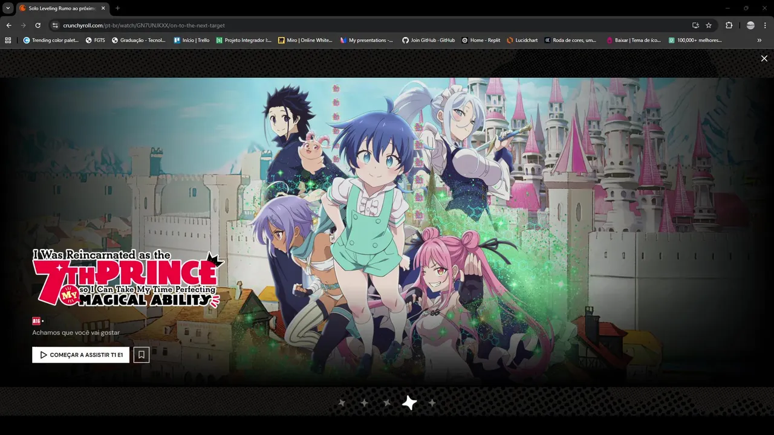
Task: Open the Chrome three-dot menu
Action: tap(766, 25)
